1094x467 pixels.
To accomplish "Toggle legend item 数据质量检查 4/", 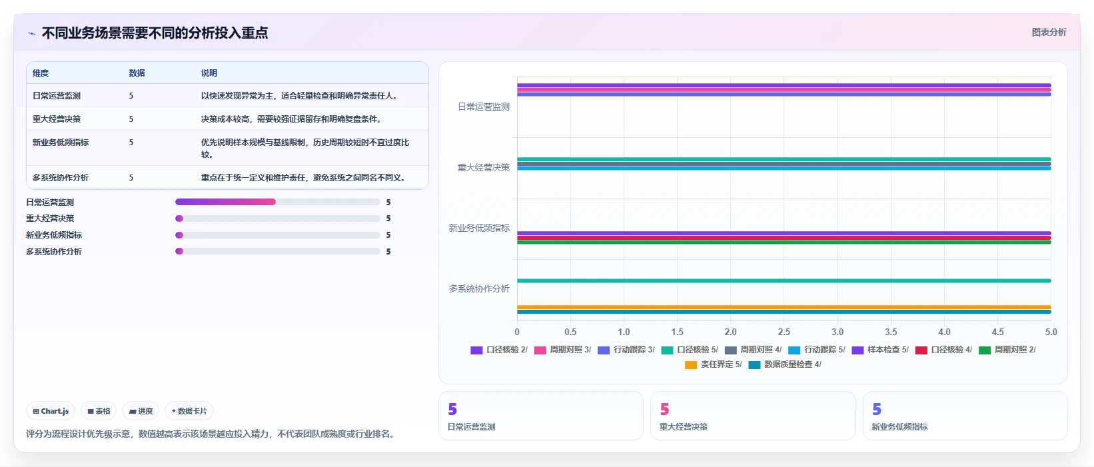I will tap(785, 364).
